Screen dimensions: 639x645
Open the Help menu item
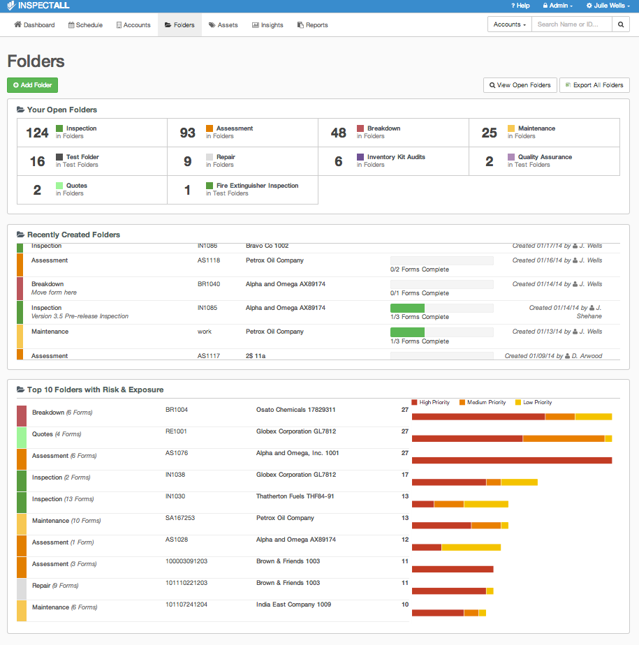(520, 6)
